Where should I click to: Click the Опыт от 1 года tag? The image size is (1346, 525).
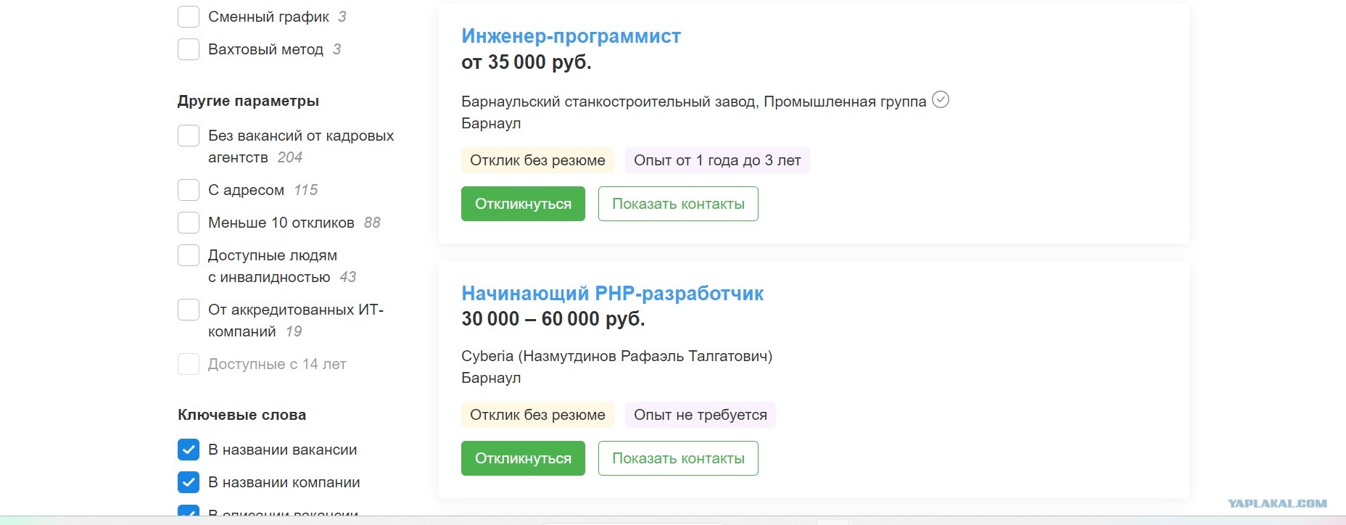tap(717, 160)
